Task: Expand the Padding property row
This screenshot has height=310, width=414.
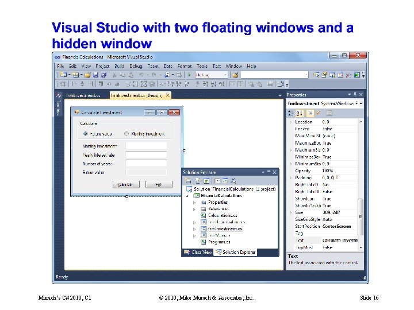Action: [x=291, y=177]
